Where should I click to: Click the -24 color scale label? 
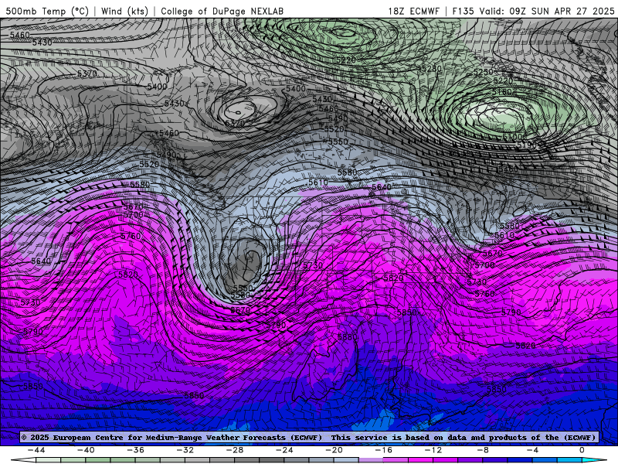point(284,450)
